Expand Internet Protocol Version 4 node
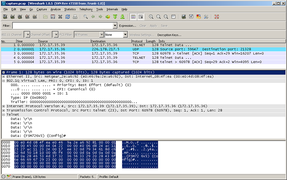 tap(4, 106)
